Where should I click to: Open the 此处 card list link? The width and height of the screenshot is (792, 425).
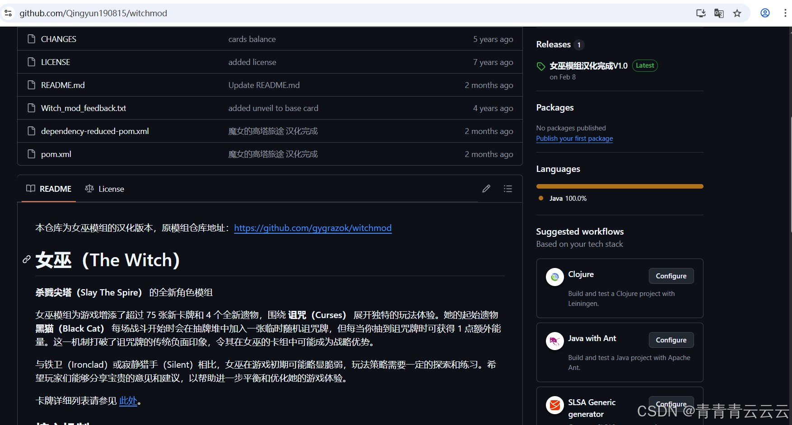pos(128,401)
